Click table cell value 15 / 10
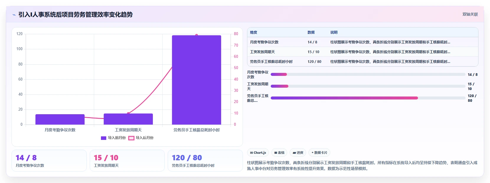490x183 pixels. 313,52
